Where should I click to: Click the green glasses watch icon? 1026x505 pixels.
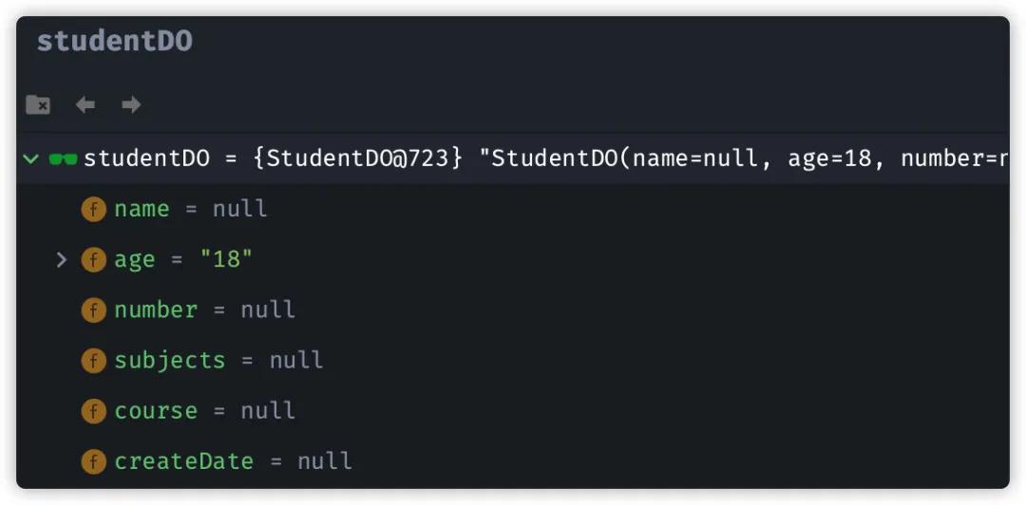63,159
